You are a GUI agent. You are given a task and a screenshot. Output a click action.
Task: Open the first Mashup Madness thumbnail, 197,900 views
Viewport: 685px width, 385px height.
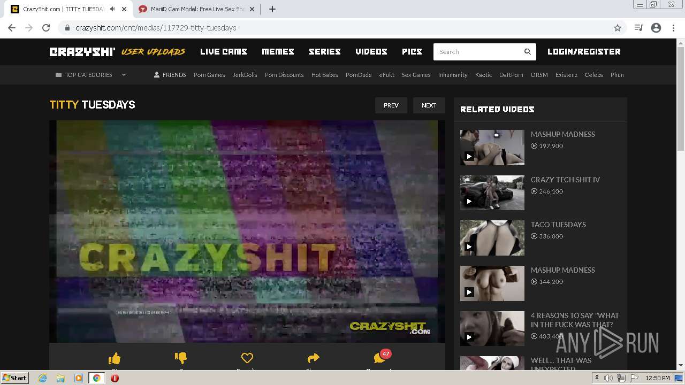492,147
